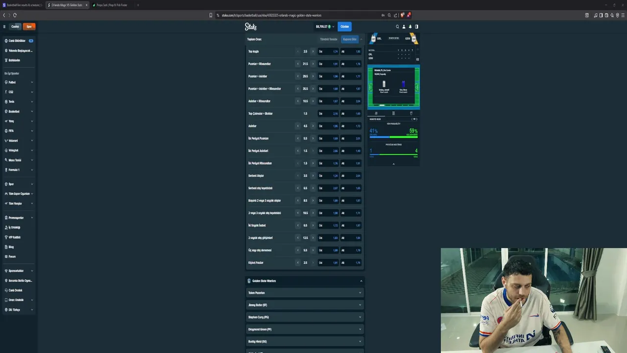
Task: Collapse the Golden State Warriors section
Action: pyautogui.click(x=305, y=281)
